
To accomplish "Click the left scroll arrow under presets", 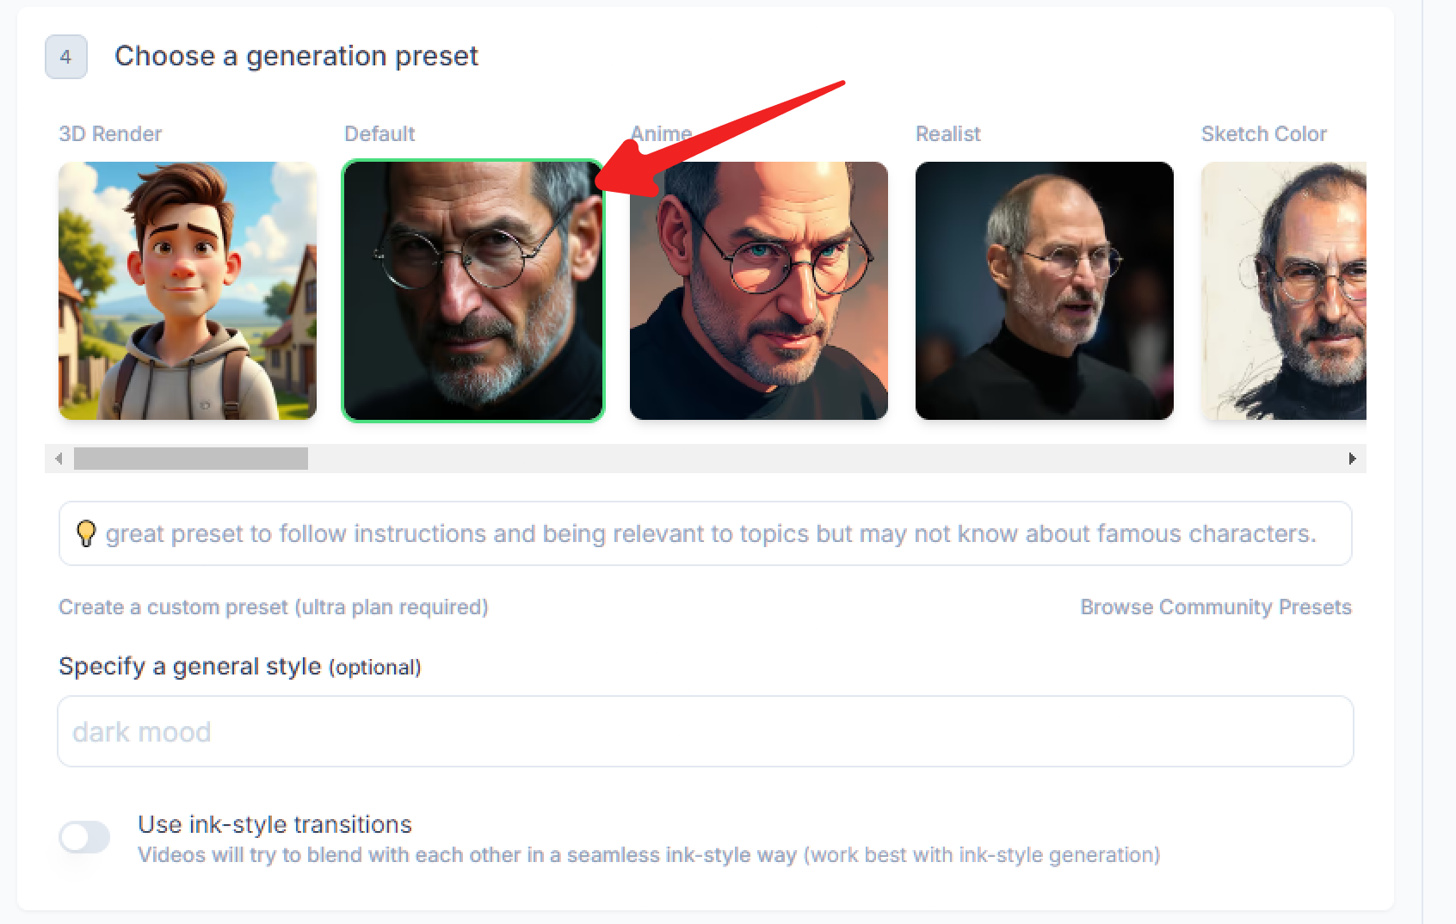I will click(x=59, y=459).
